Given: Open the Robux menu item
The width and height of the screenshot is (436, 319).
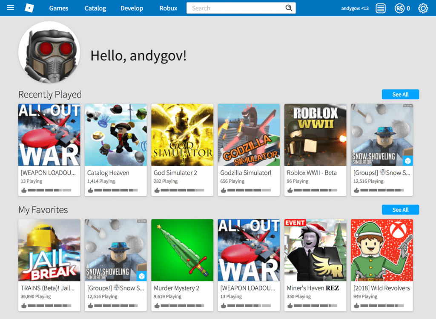Looking at the screenshot, I should pos(168,9).
